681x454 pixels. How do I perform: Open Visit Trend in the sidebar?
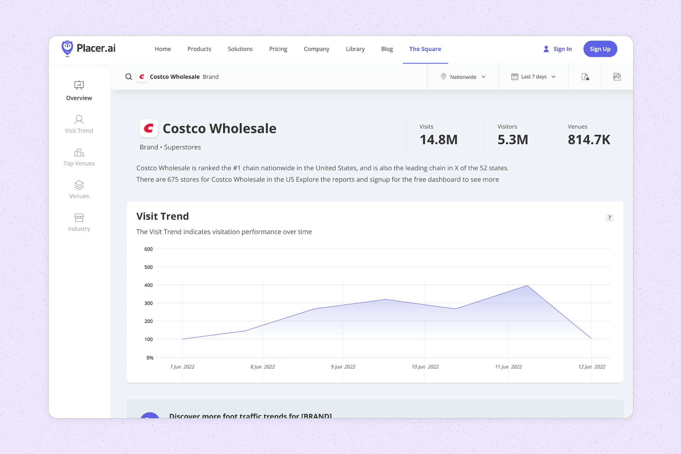point(79,124)
